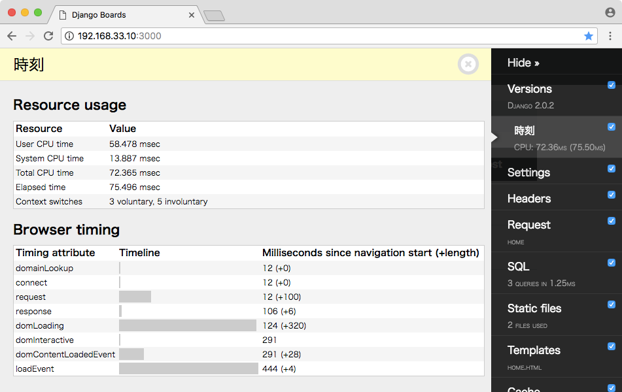Click the loadEvent timeline bar
Viewport: 622px width, 392px height.
188,368
